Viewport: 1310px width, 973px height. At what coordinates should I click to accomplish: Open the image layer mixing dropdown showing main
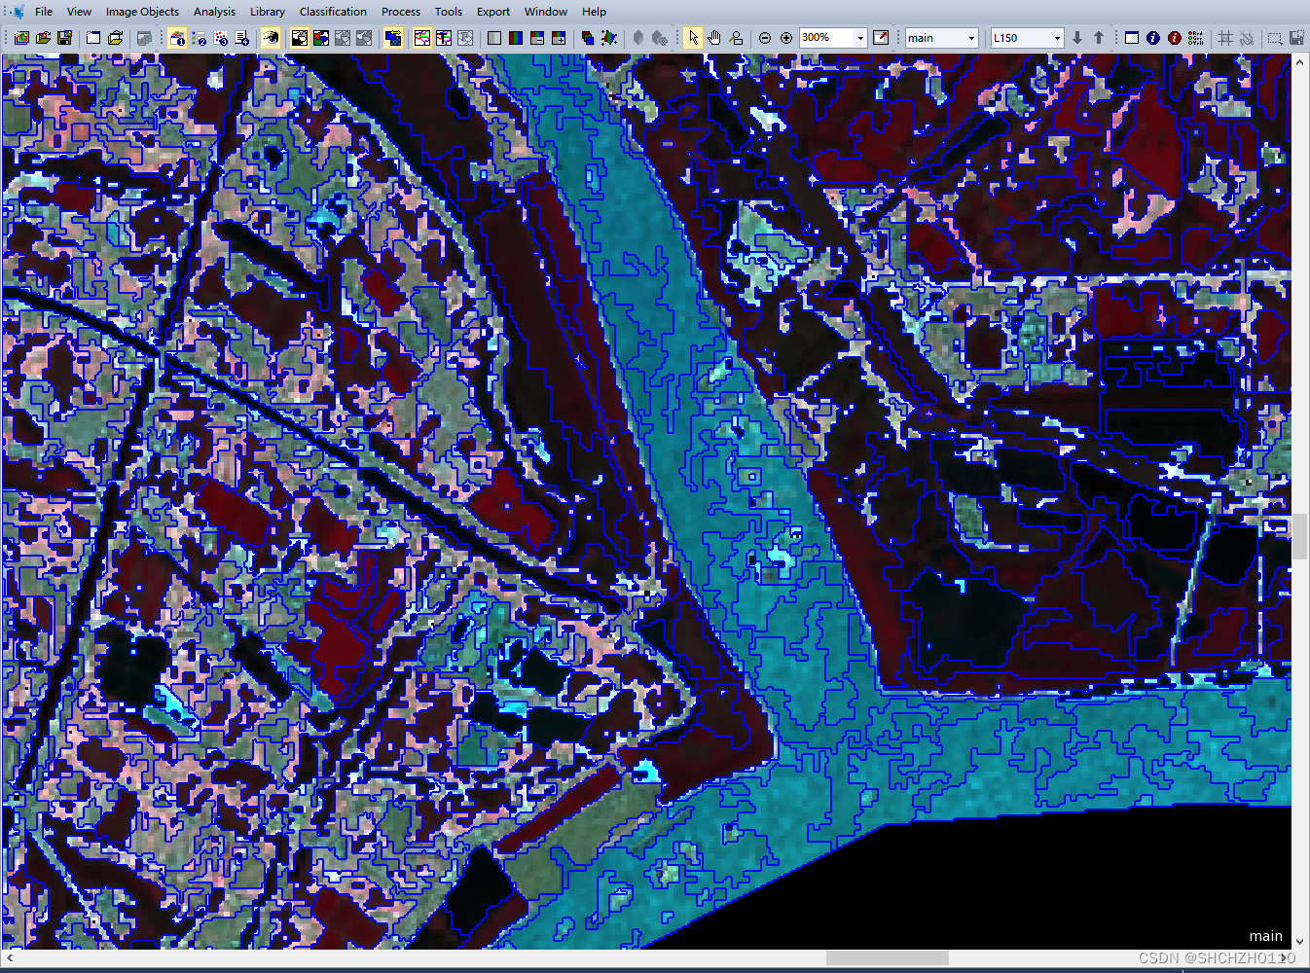(x=970, y=38)
